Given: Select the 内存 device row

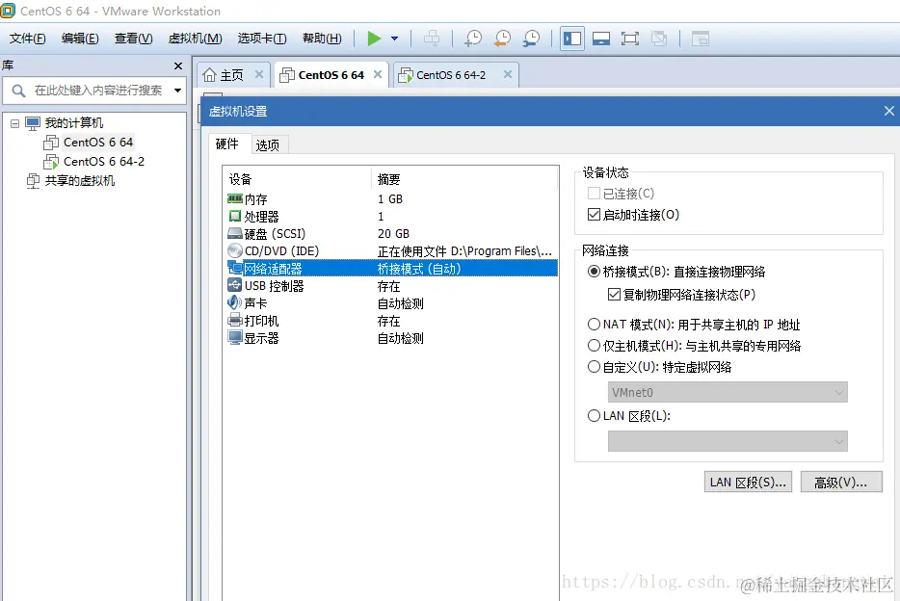Looking at the screenshot, I should coord(392,199).
